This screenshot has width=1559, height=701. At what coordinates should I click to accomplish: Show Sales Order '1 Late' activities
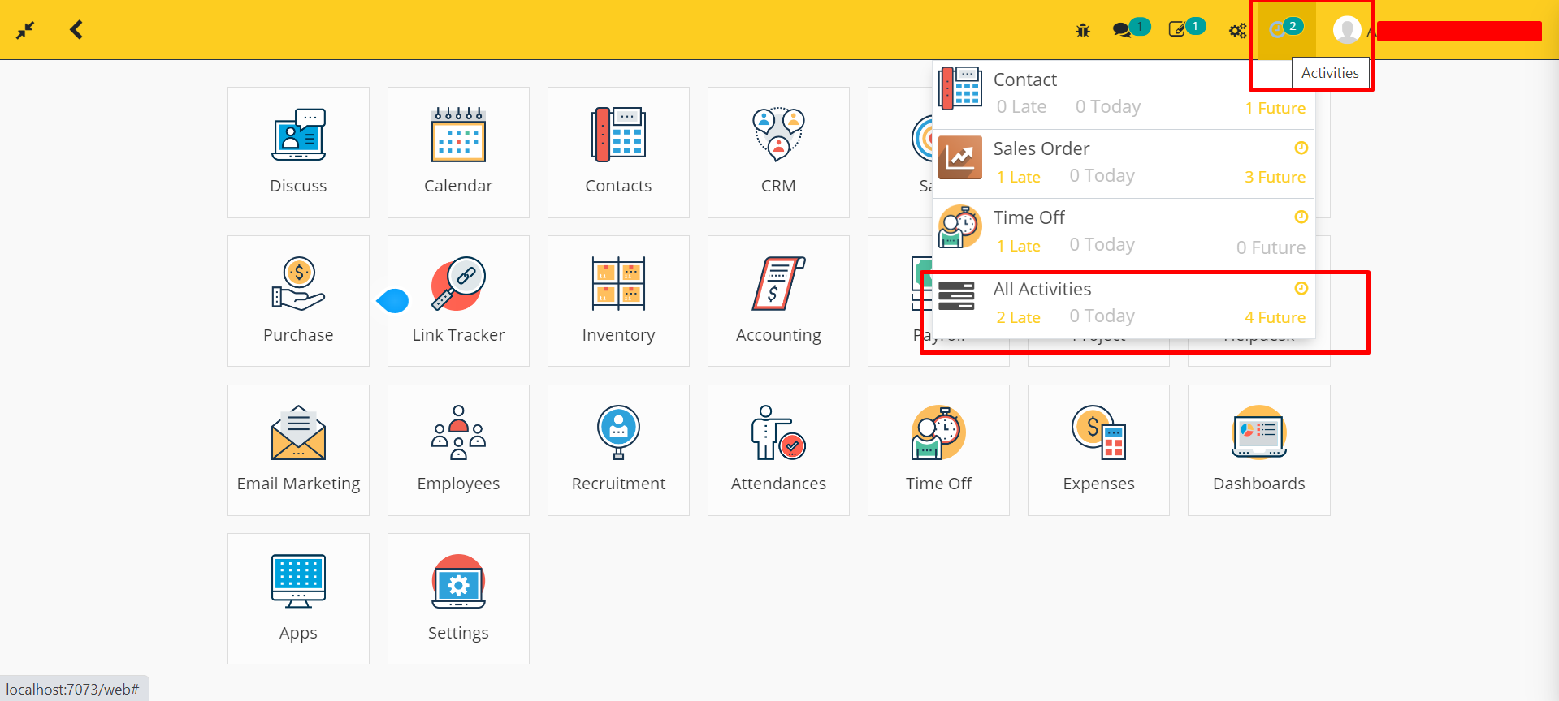(1018, 177)
